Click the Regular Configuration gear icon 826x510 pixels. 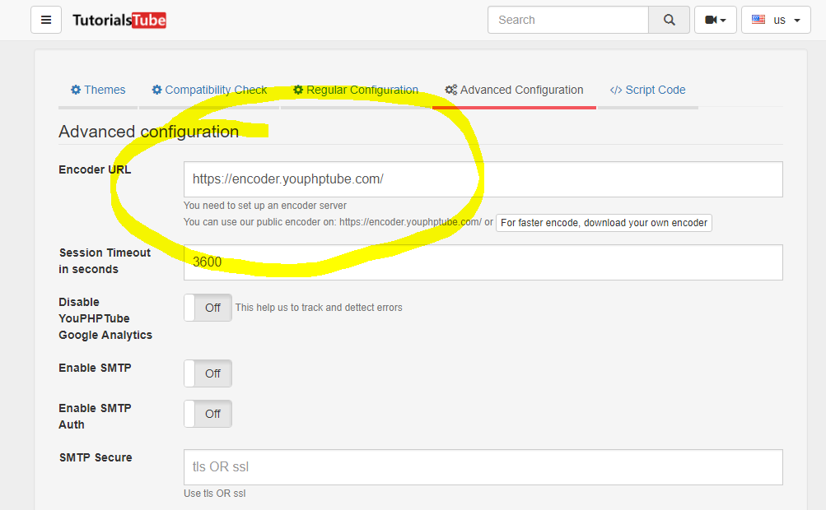click(x=298, y=90)
